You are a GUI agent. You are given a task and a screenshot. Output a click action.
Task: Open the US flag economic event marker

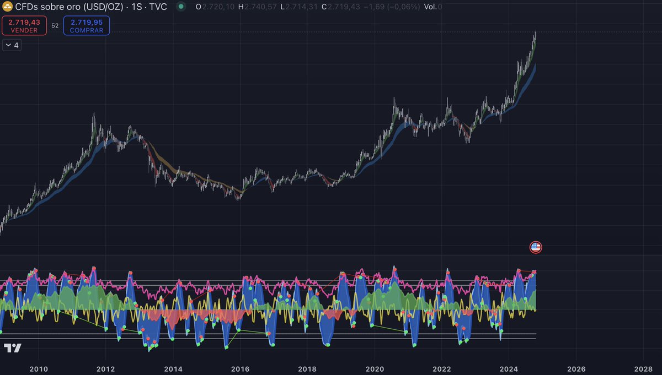click(536, 247)
